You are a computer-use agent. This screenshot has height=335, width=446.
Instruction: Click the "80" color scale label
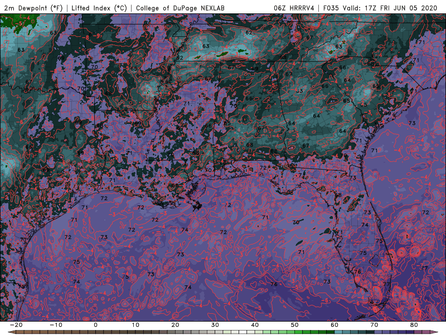414,325
